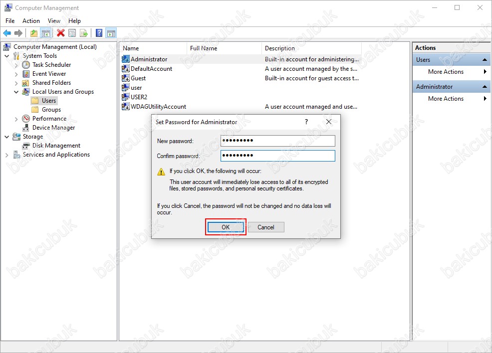492x353 pixels.
Task: Expand the Event Viewer node
Action: (16, 74)
